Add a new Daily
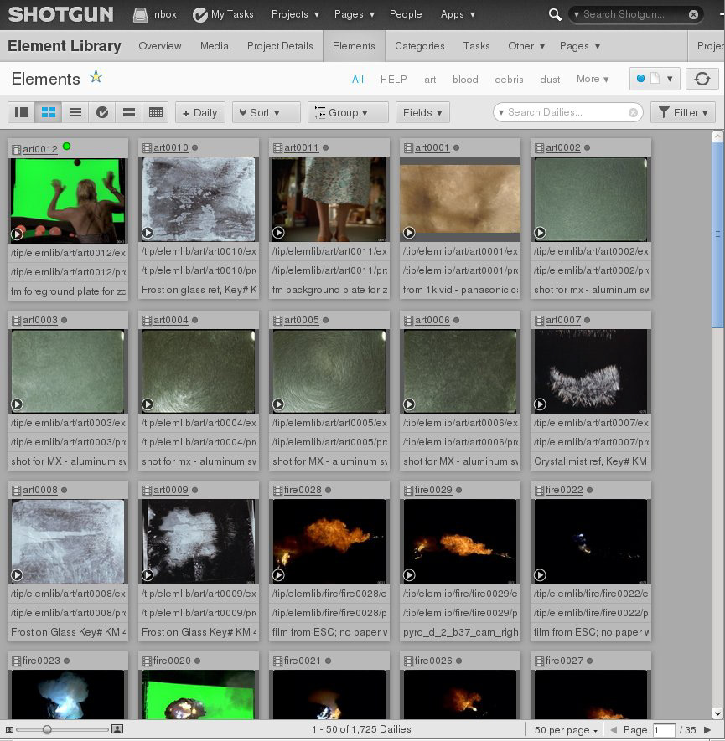 [200, 112]
